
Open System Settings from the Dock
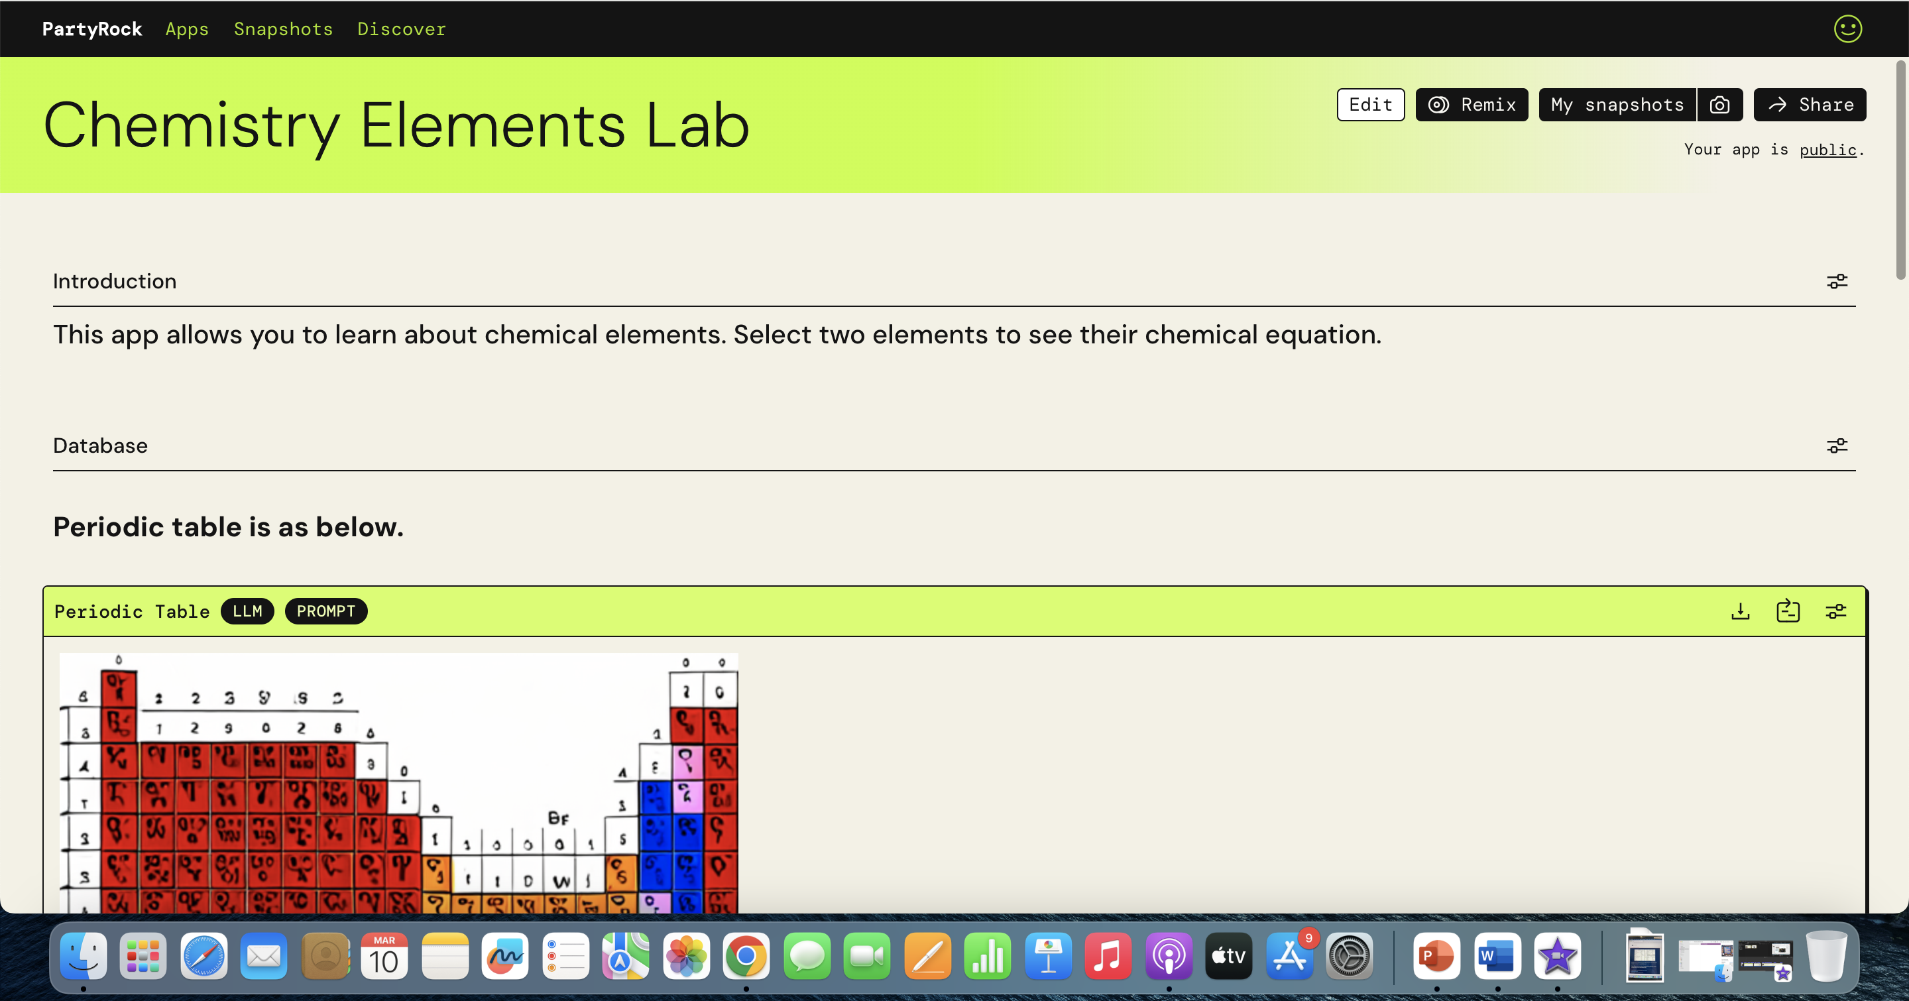coord(1349,957)
